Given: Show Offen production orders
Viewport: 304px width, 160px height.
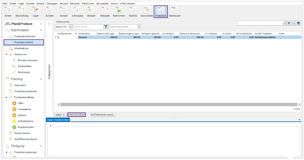Looking at the screenshot, I should coord(21,103).
